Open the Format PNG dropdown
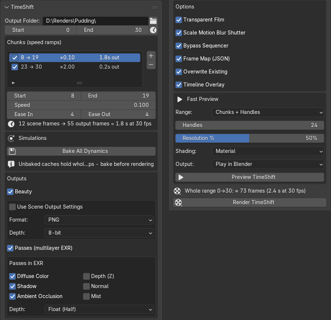331x320 pixels. (99, 220)
